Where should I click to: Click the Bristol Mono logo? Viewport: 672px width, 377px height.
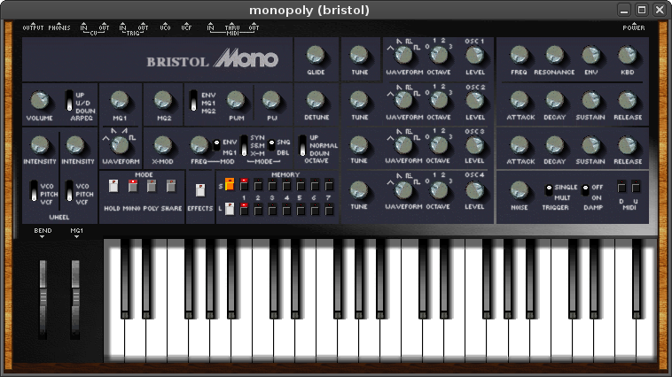(x=213, y=58)
